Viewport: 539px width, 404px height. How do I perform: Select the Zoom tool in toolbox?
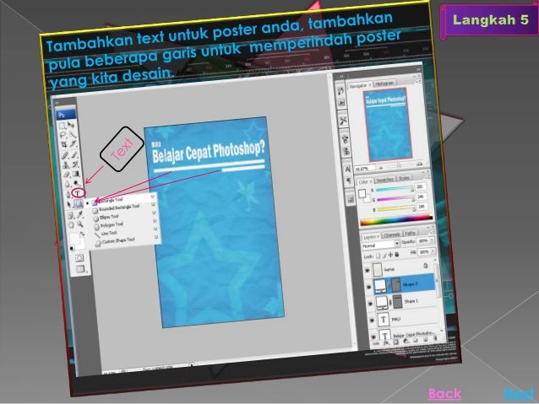80,224
